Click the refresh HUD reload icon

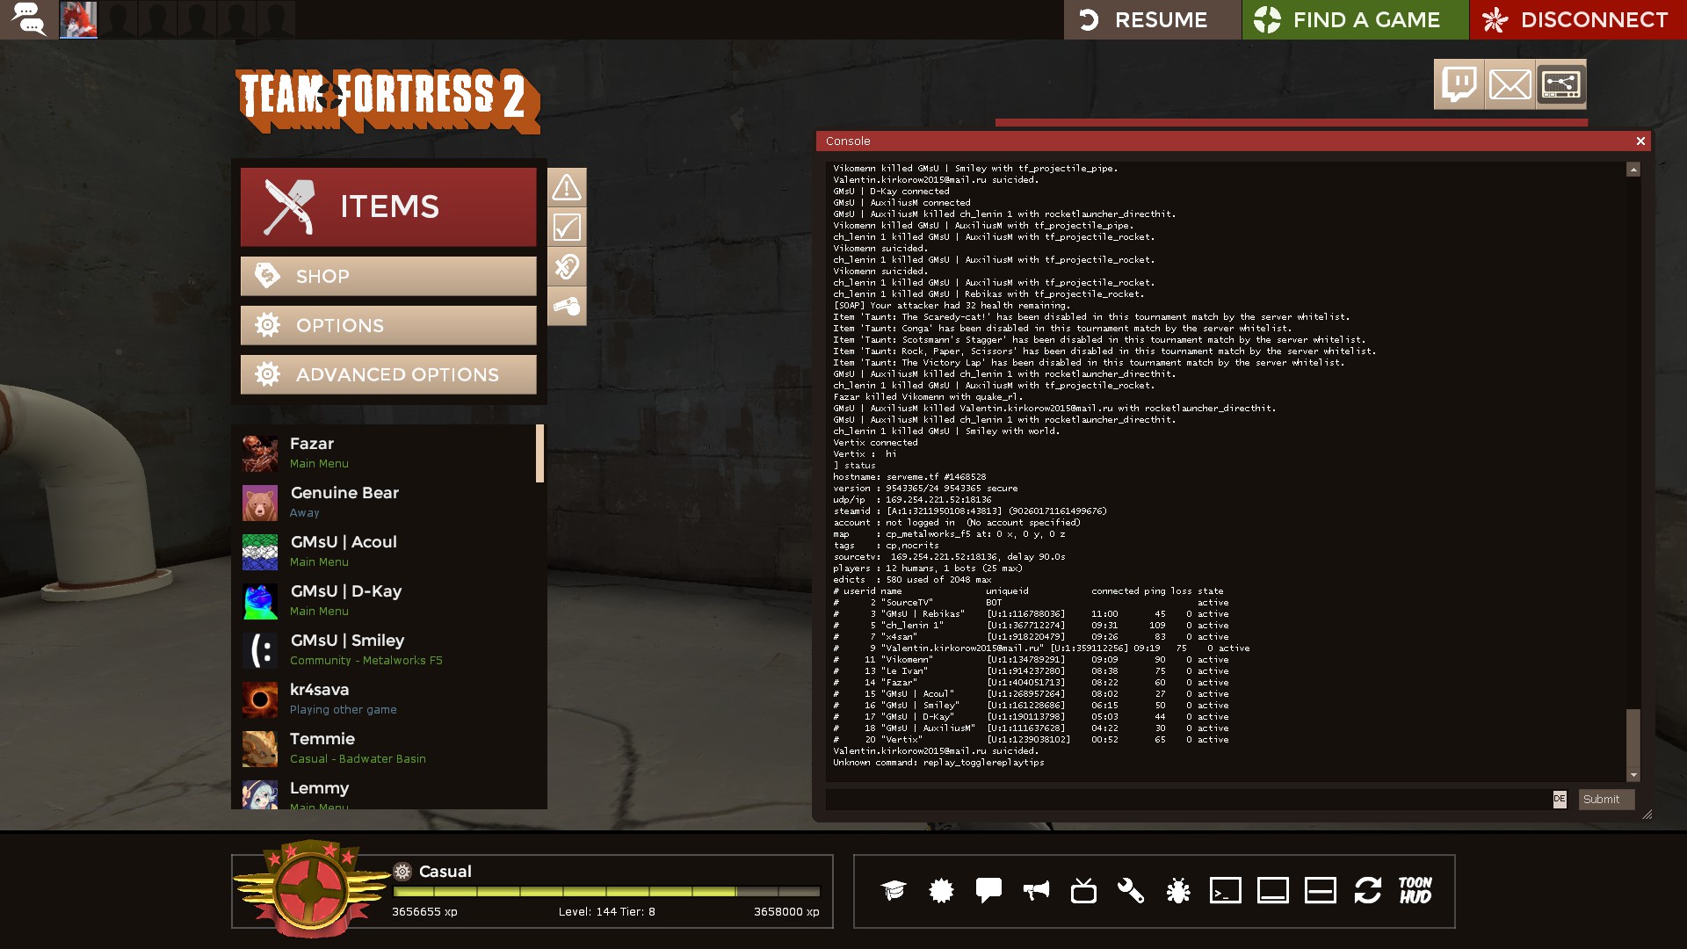1367,891
